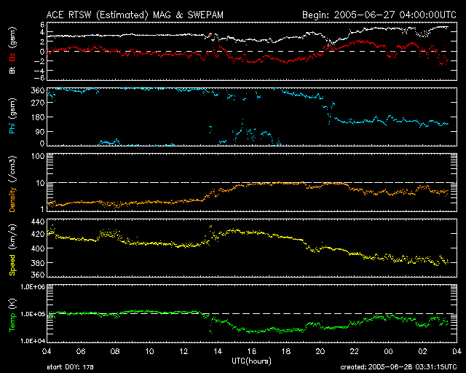Image resolution: width=466 pixels, height=373 pixels.
Task: Click the 1.0E+05 temperature tick label
Action: point(33,314)
